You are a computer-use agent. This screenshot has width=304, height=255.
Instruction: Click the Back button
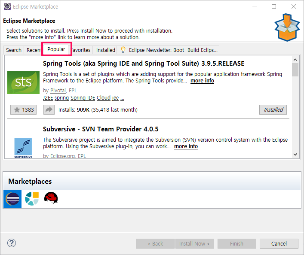tap(155, 243)
